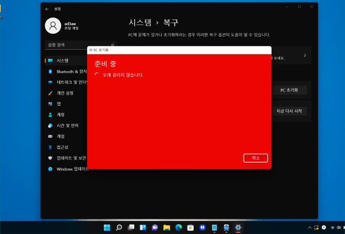Click the 이 PC 초기화 dialog title bar
This screenshot has height=234, width=345.
click(x=179, y=50)
